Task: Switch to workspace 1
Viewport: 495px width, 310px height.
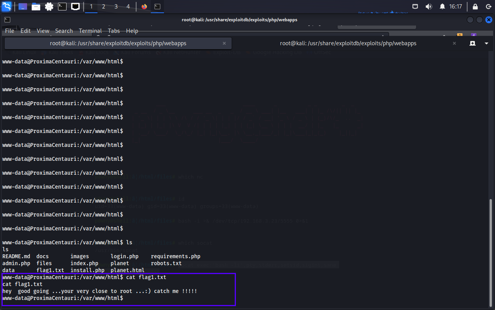Action: point(91,7)
